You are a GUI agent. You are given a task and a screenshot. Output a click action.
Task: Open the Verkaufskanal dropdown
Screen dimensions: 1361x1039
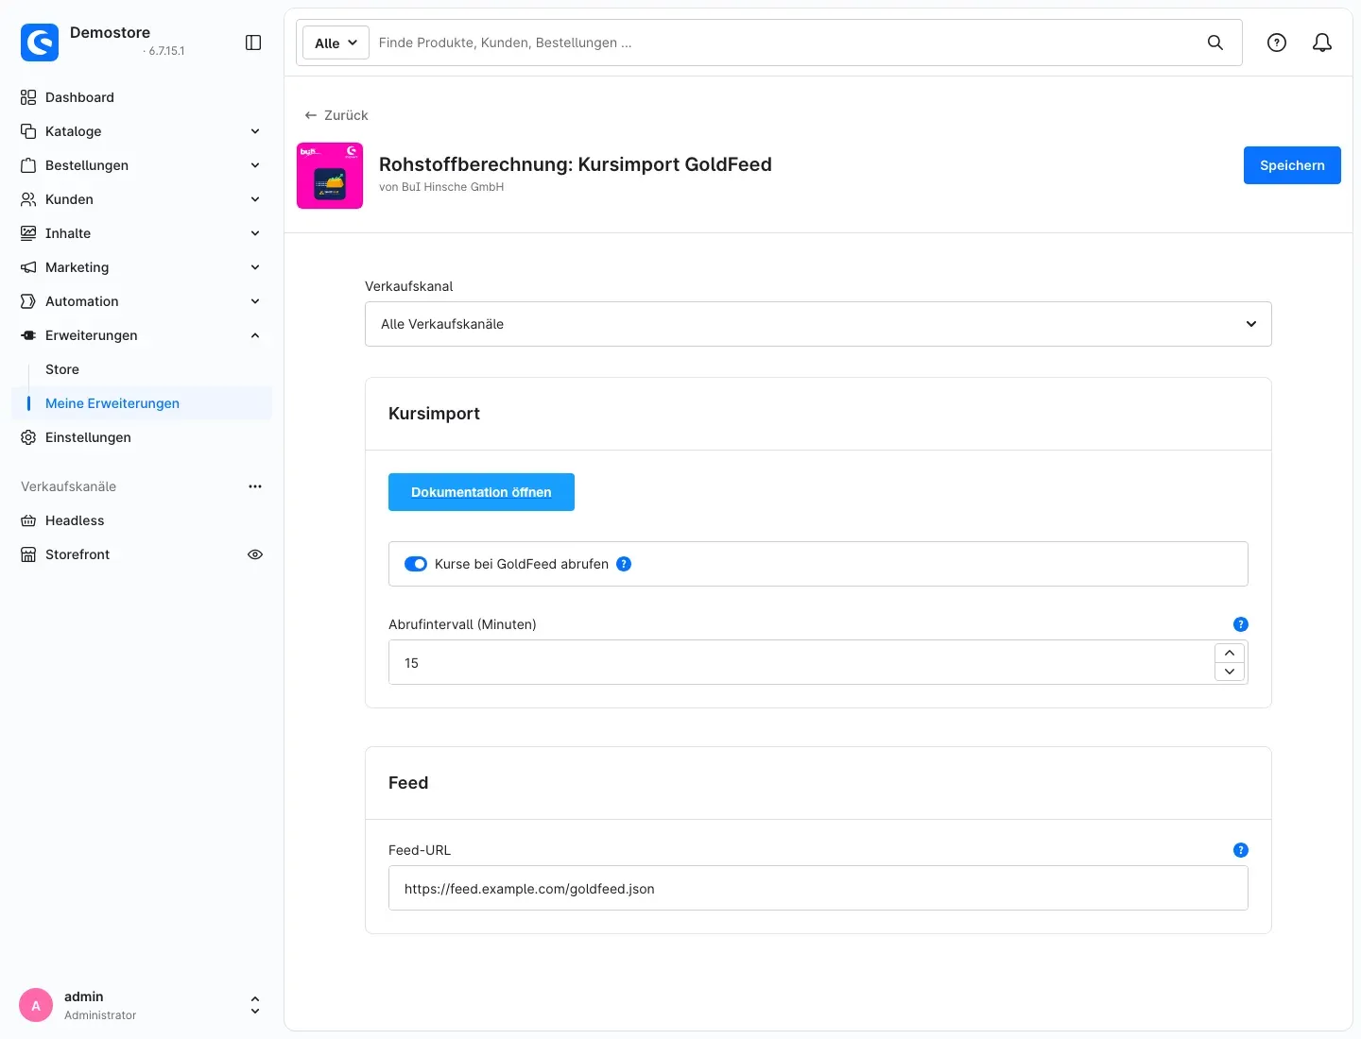point(818,324)
